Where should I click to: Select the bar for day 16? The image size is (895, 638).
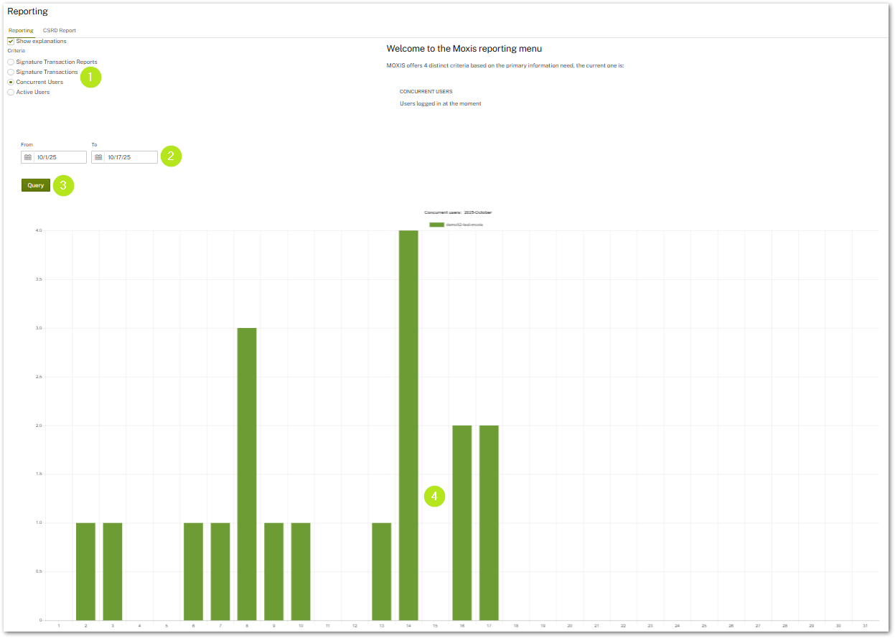[462, 522]
